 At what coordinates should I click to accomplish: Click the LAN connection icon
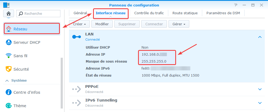pos(77,37)
